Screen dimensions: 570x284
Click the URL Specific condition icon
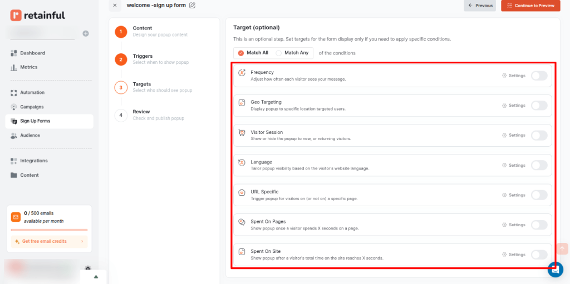[x=242, y=192]
